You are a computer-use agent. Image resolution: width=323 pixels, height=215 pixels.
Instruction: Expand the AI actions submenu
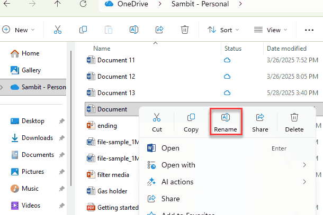pyautogui.click(x=227, y=182)
